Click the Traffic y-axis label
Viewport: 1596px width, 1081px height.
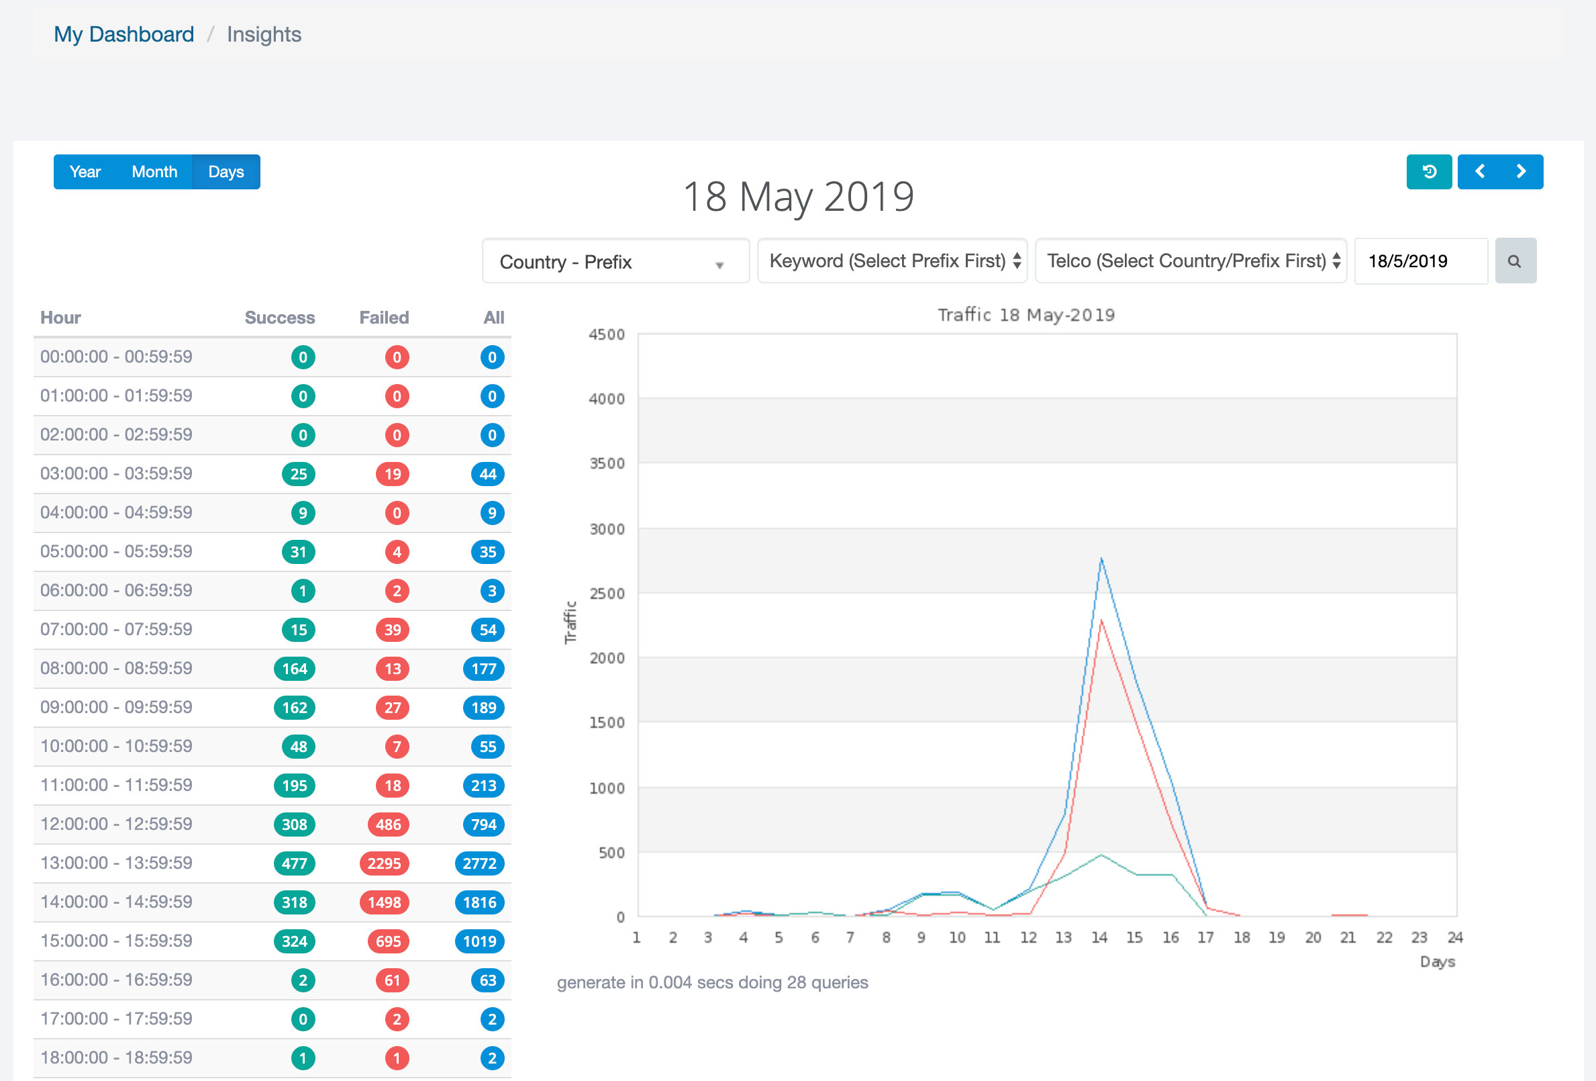[x=570, y=622]
